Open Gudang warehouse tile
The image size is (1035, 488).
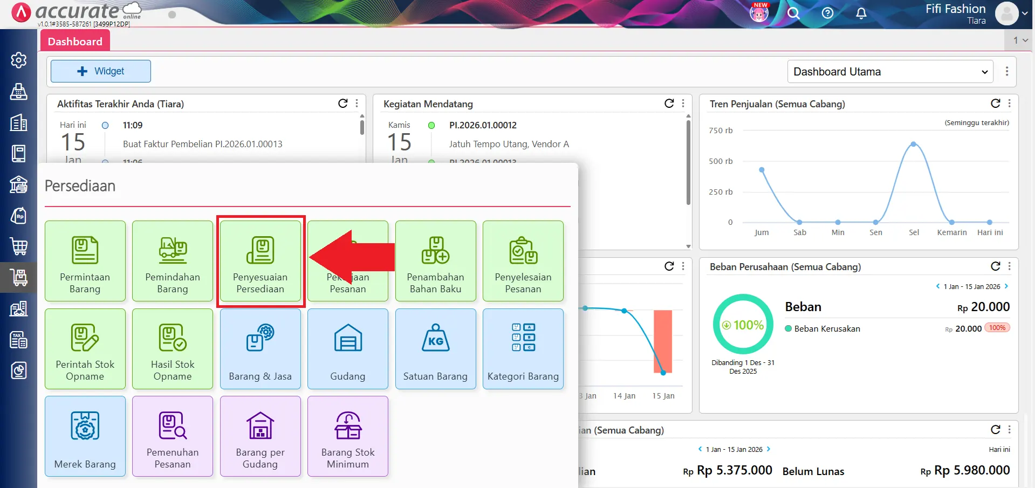pyautogui.click(x=348, y=349)
